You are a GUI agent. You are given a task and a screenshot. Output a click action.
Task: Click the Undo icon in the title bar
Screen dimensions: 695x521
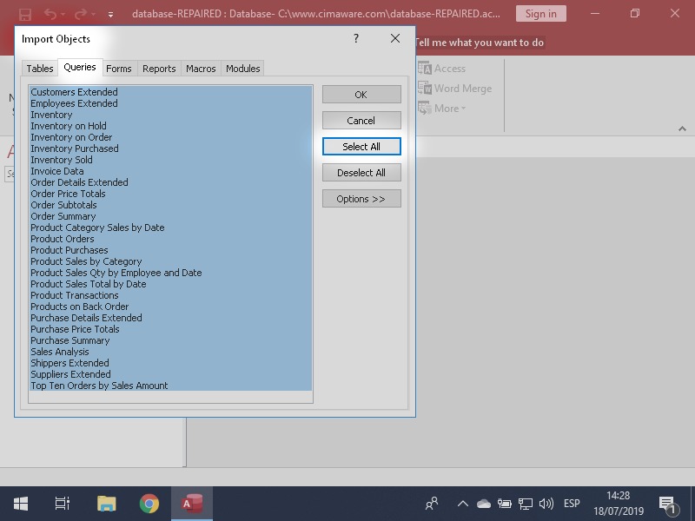51,14
